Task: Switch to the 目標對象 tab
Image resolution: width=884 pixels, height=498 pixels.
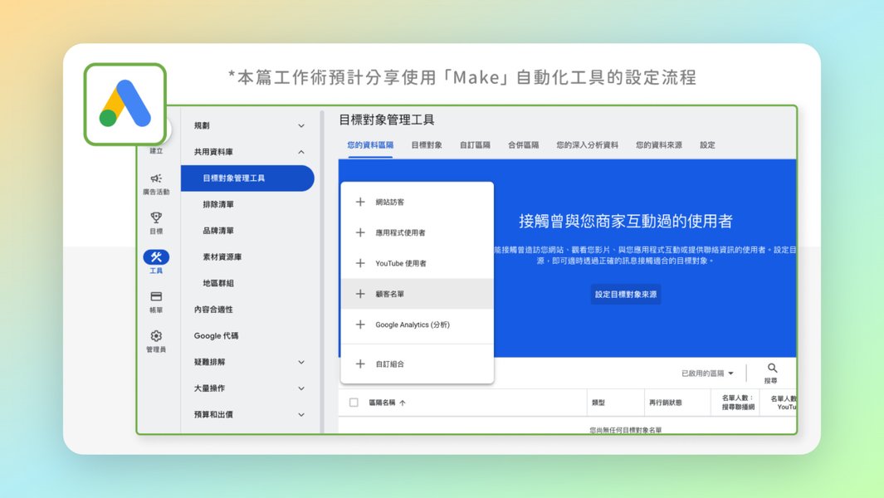Action: [427, 145]
